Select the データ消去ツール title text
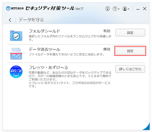152x132 pixels. (44, 49)
